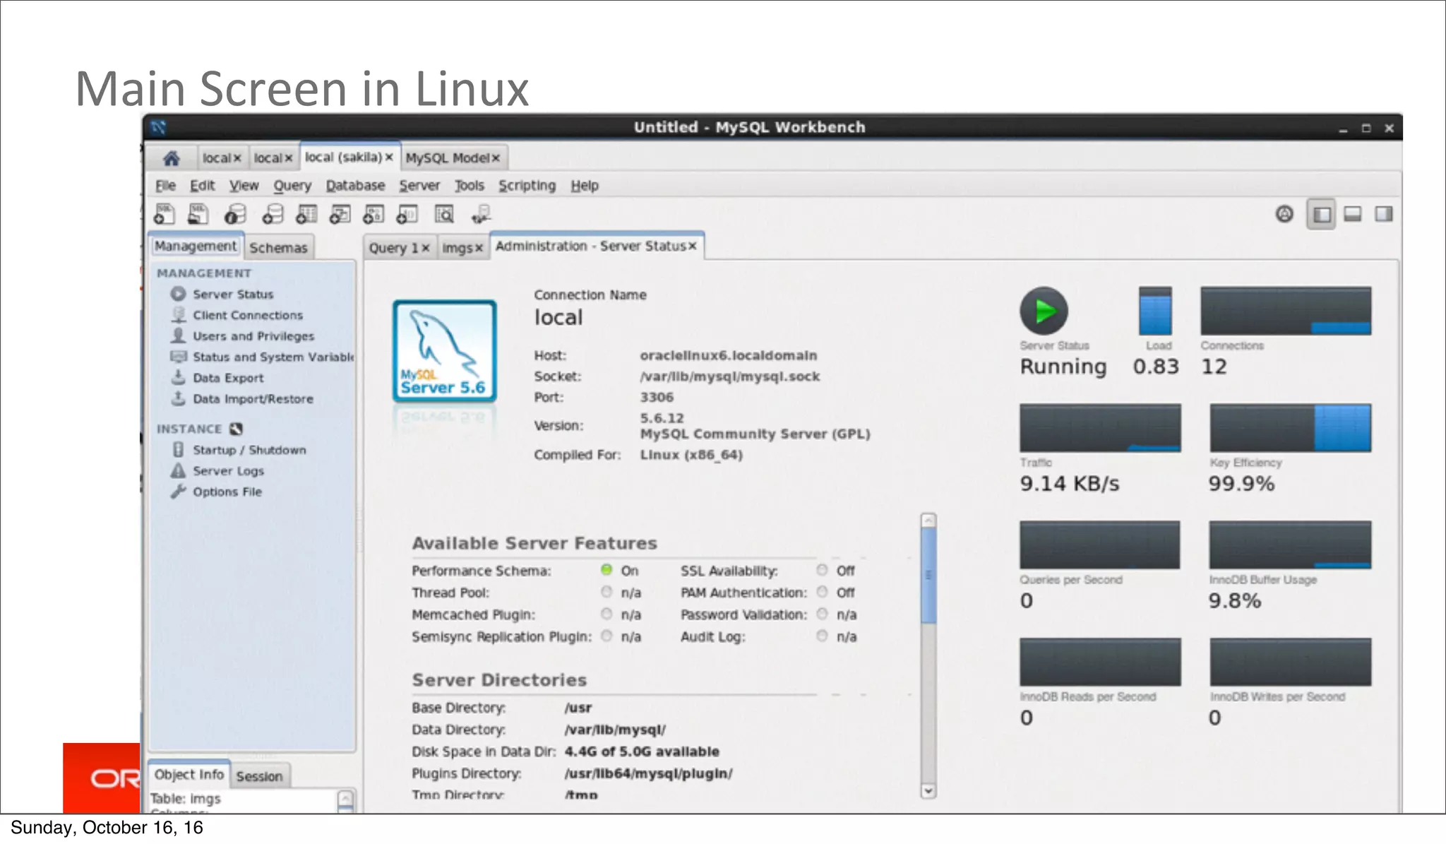
Task: Click the Connections graph
Action: pyautogui.click(x=1286, y=311)
